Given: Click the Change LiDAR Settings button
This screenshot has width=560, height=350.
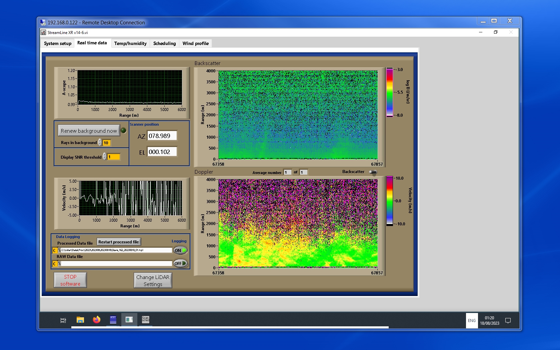Looking at the screenshot, I should coord(153,280).
